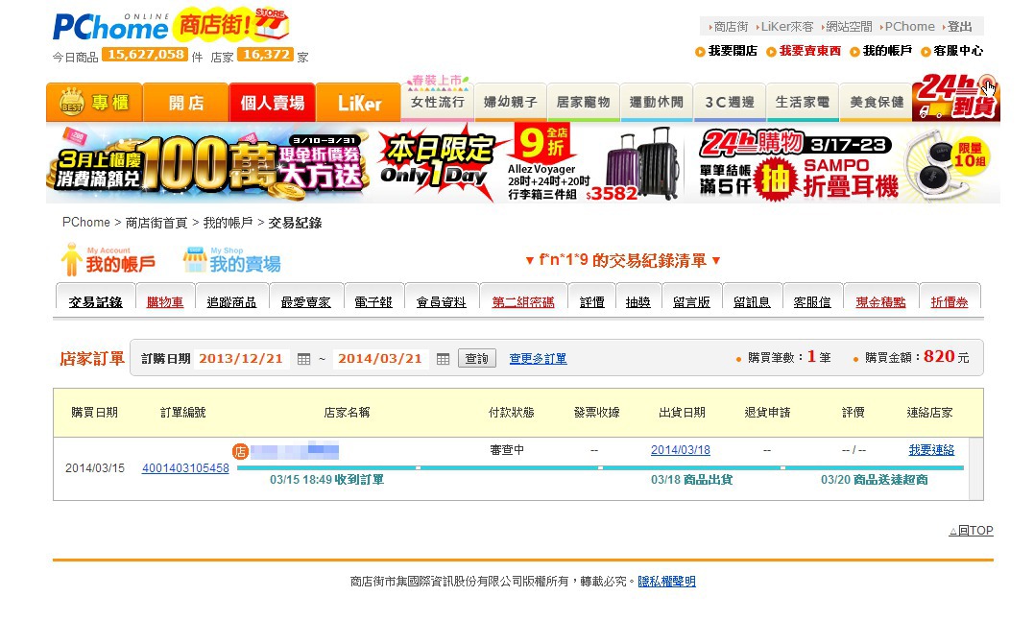Click 商店街首頁 in the breadcrumb
This screenshot has height=620, width=1034.
(156, 223)
